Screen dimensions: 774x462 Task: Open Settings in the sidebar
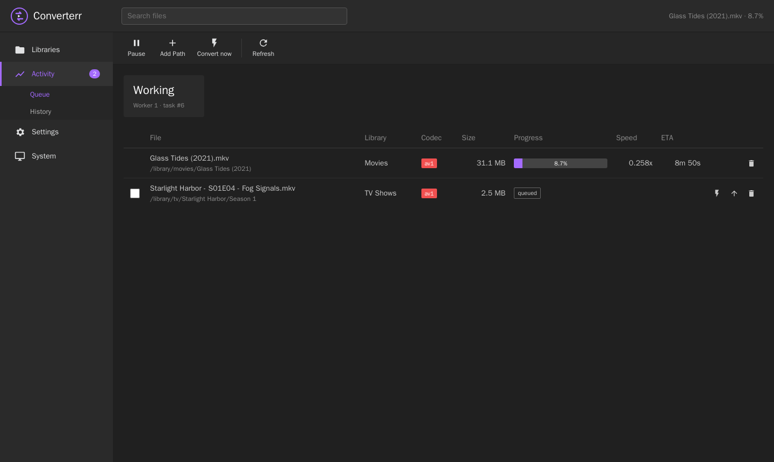(x=56, y=132)
